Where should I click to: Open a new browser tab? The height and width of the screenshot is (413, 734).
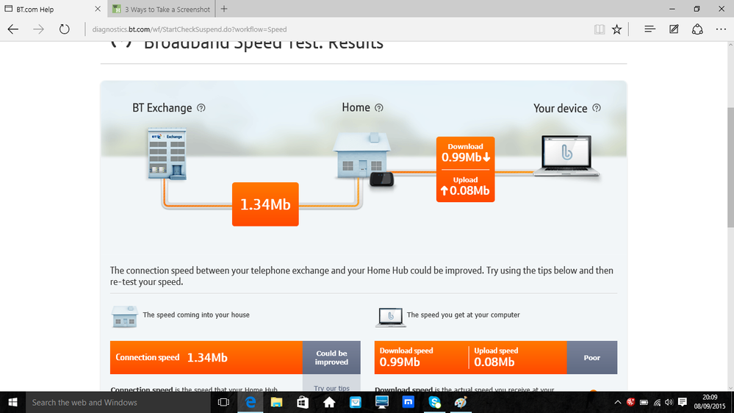tap(224, 9)
